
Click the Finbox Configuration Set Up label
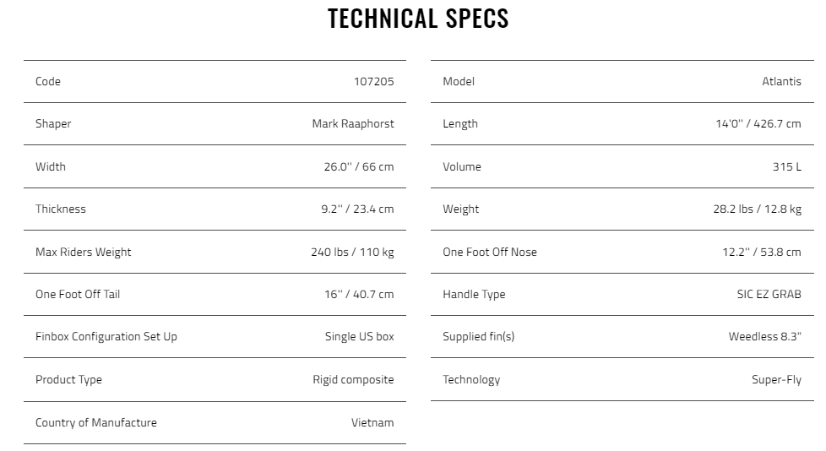click(x=106, y=337)
